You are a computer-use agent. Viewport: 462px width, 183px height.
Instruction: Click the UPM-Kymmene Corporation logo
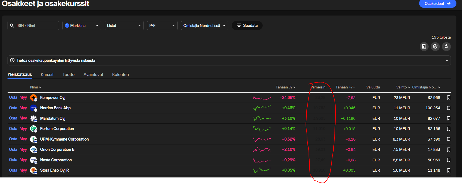[34, 139]
